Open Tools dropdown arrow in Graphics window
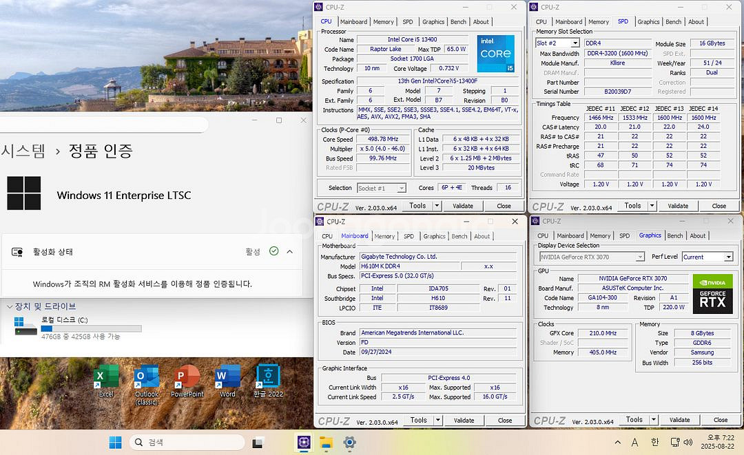 [653, 419]
